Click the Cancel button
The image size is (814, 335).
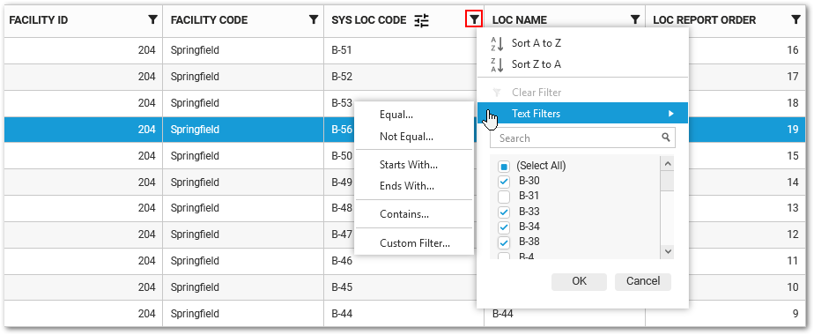pos(643,281)
